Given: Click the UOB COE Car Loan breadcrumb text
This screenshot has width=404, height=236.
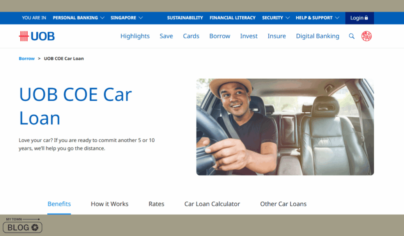Looking at the screenshot, I should pyautogui.click(x=64, y=59).
